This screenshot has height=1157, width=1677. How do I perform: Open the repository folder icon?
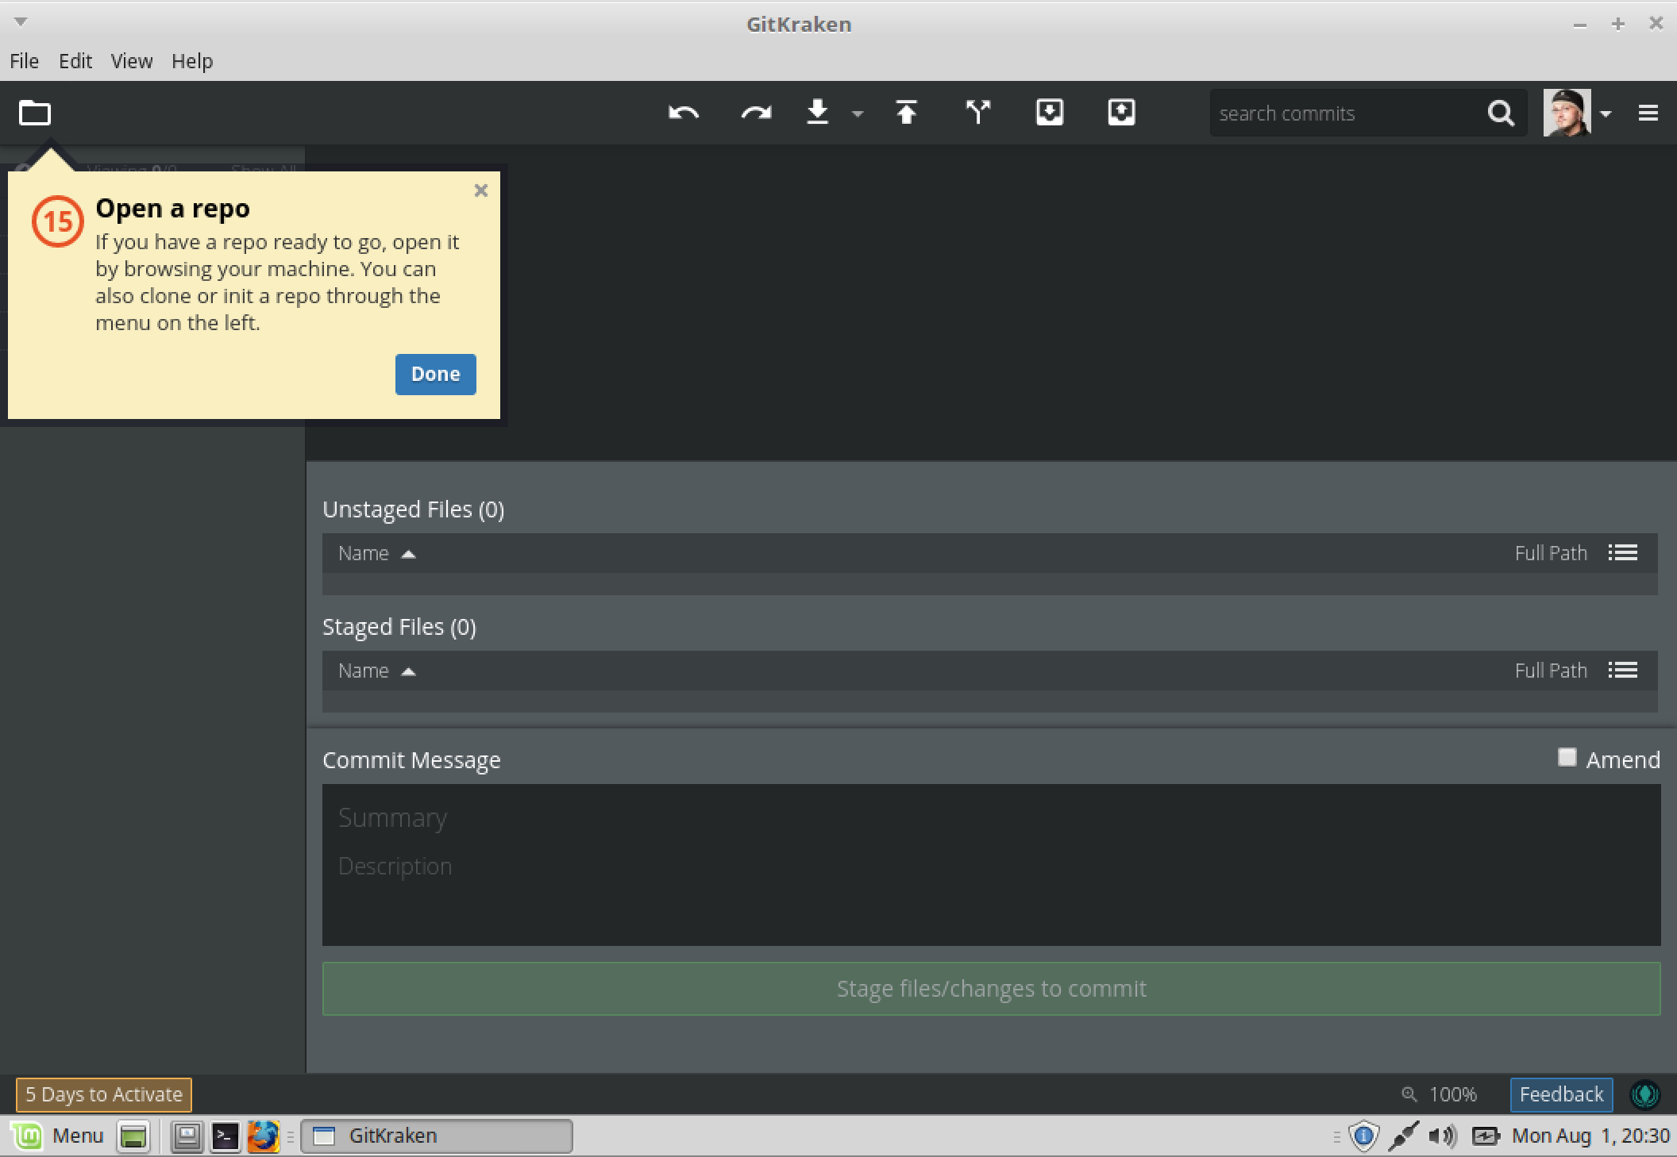point(35,113)
